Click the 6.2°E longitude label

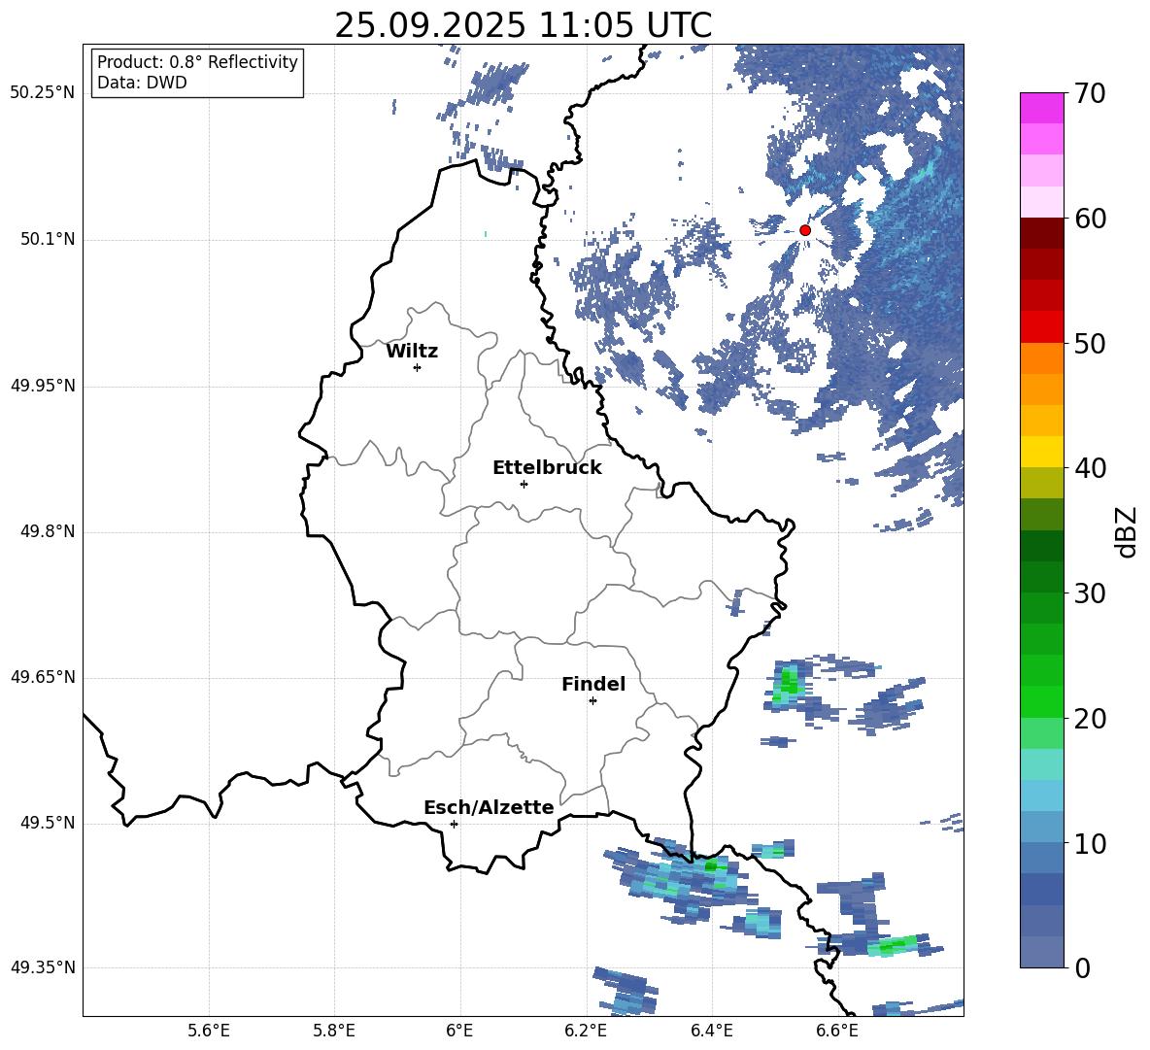pos(586,1031)
